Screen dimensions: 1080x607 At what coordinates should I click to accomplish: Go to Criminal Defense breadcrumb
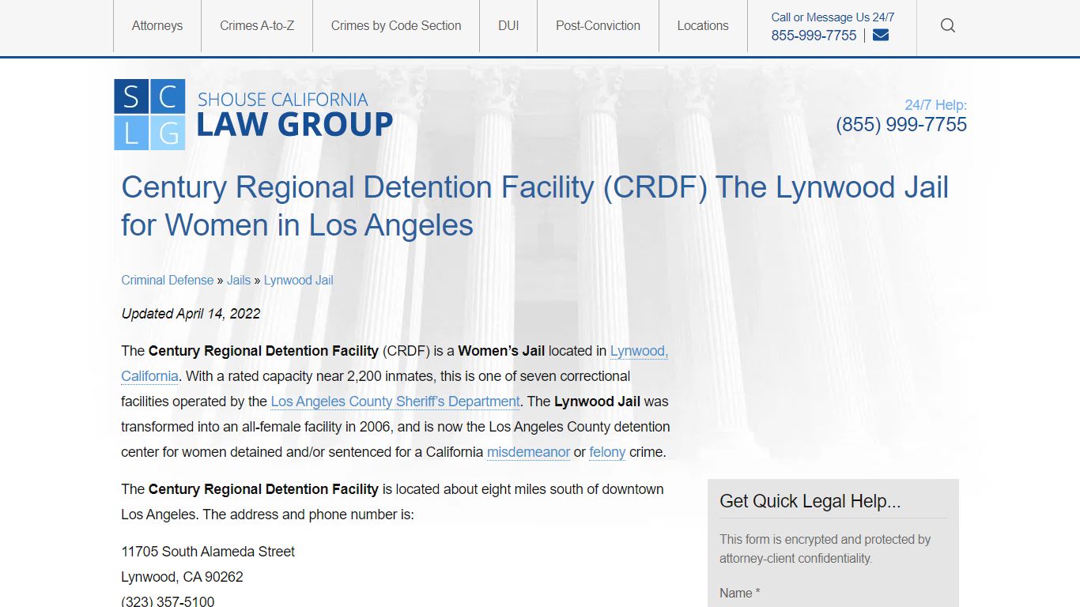168,280
